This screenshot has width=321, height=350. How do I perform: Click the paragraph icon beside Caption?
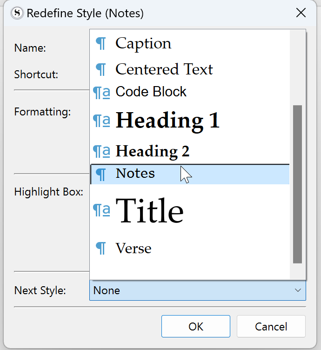tap(100, 44)
